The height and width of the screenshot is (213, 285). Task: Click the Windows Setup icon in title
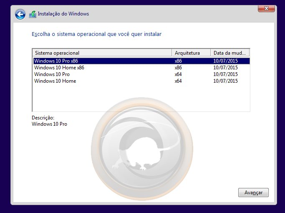click(33, 14)
